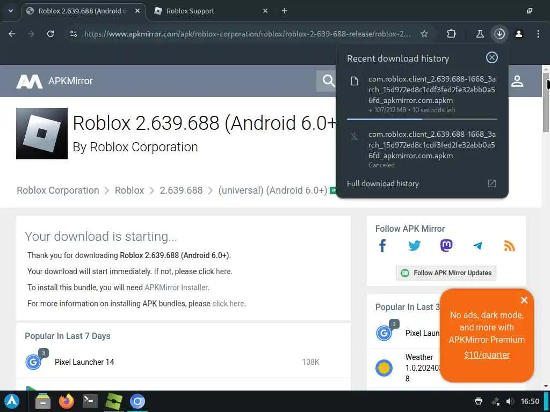The width and height of the screenshot is (550, 412).
Task: Open Roblox Corporation breadcrumb
Action: pyautogui.click(x=58, y=190)
